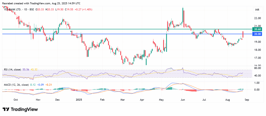Select the blue horizontal line at 20.00
266x116 pixels.
click(x=127, y=34)
